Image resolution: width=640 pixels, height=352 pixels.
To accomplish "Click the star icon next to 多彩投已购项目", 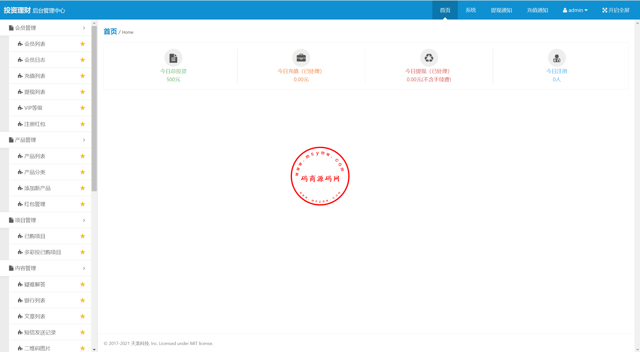I will 83,252.
